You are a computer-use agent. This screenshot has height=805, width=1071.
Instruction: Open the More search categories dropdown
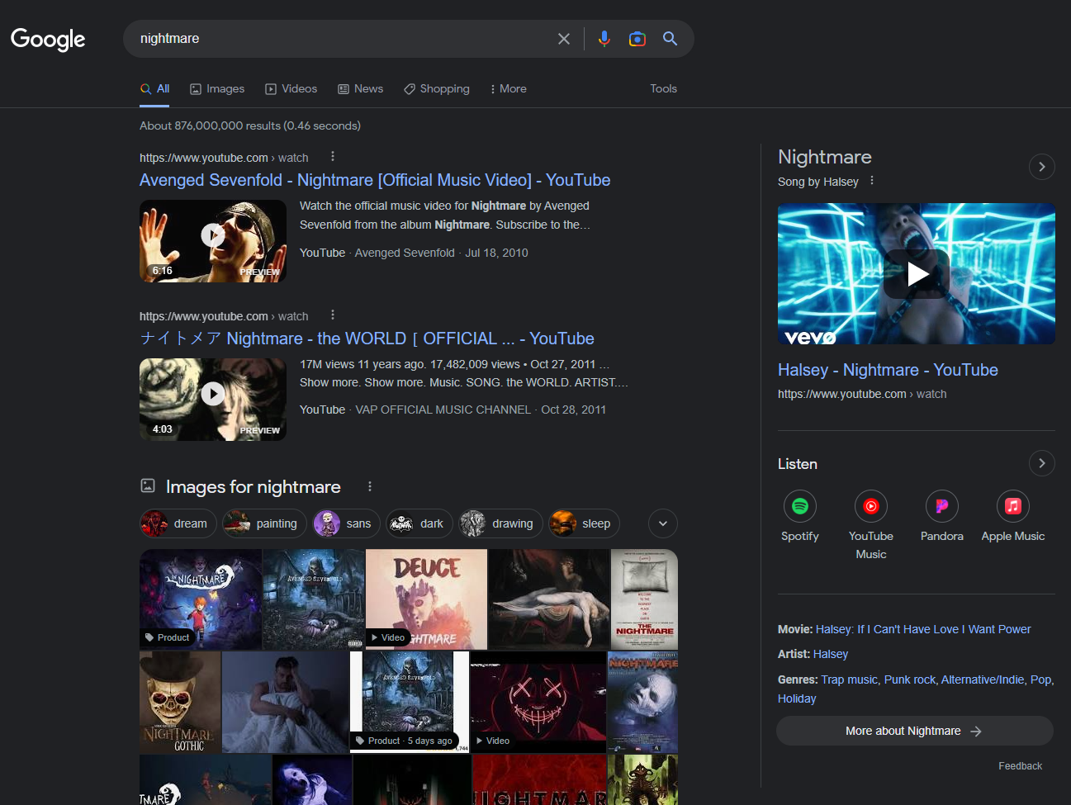pyautogui.click(x=508, y=88)
